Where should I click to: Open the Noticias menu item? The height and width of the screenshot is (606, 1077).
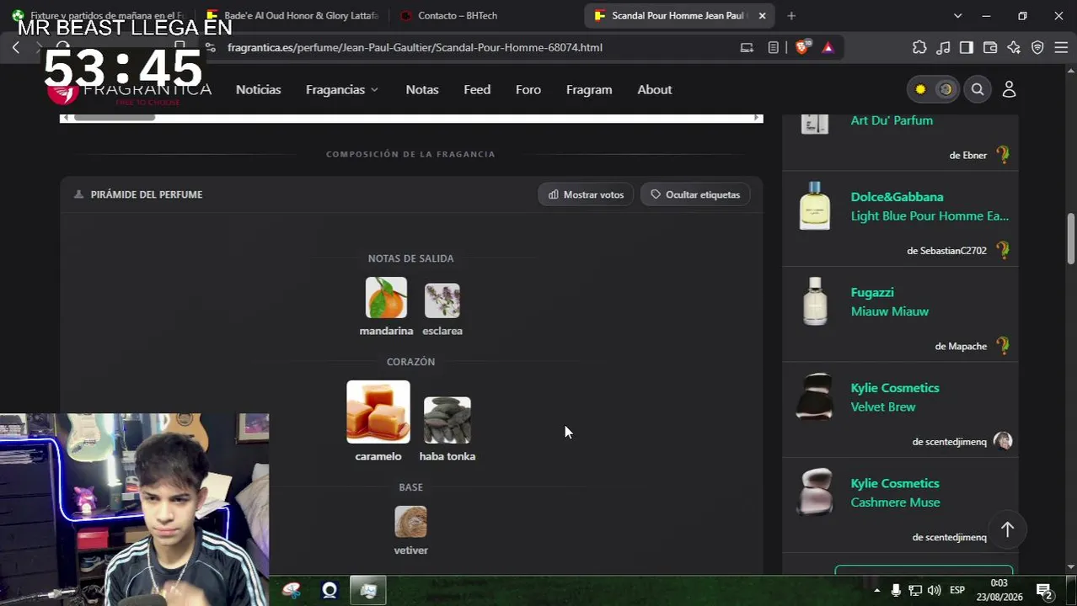pos(258,89)
